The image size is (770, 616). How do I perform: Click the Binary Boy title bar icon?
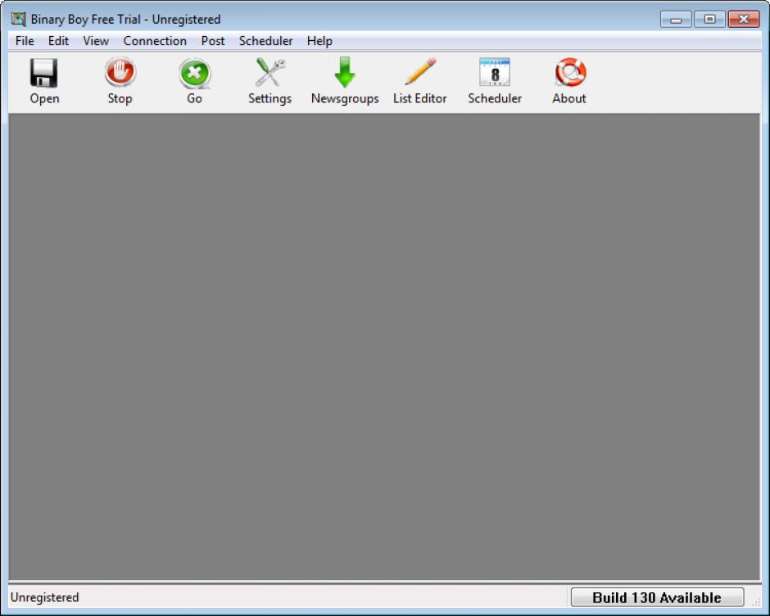coord(19,19)
